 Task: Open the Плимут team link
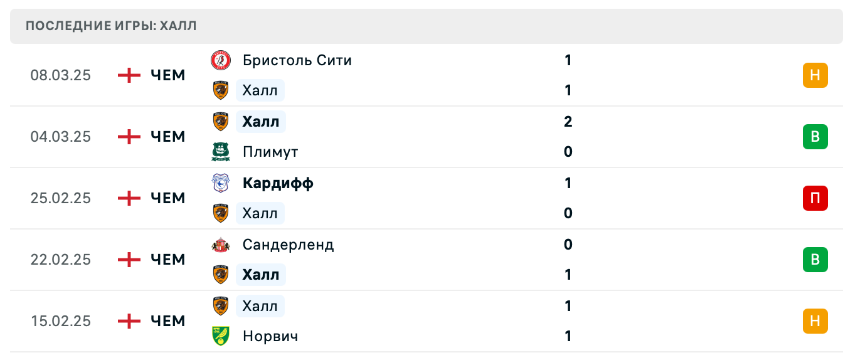[270, 152]
